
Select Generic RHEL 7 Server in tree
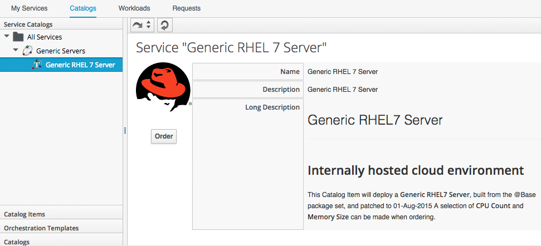pyautogui.click(x=80, y=65)
